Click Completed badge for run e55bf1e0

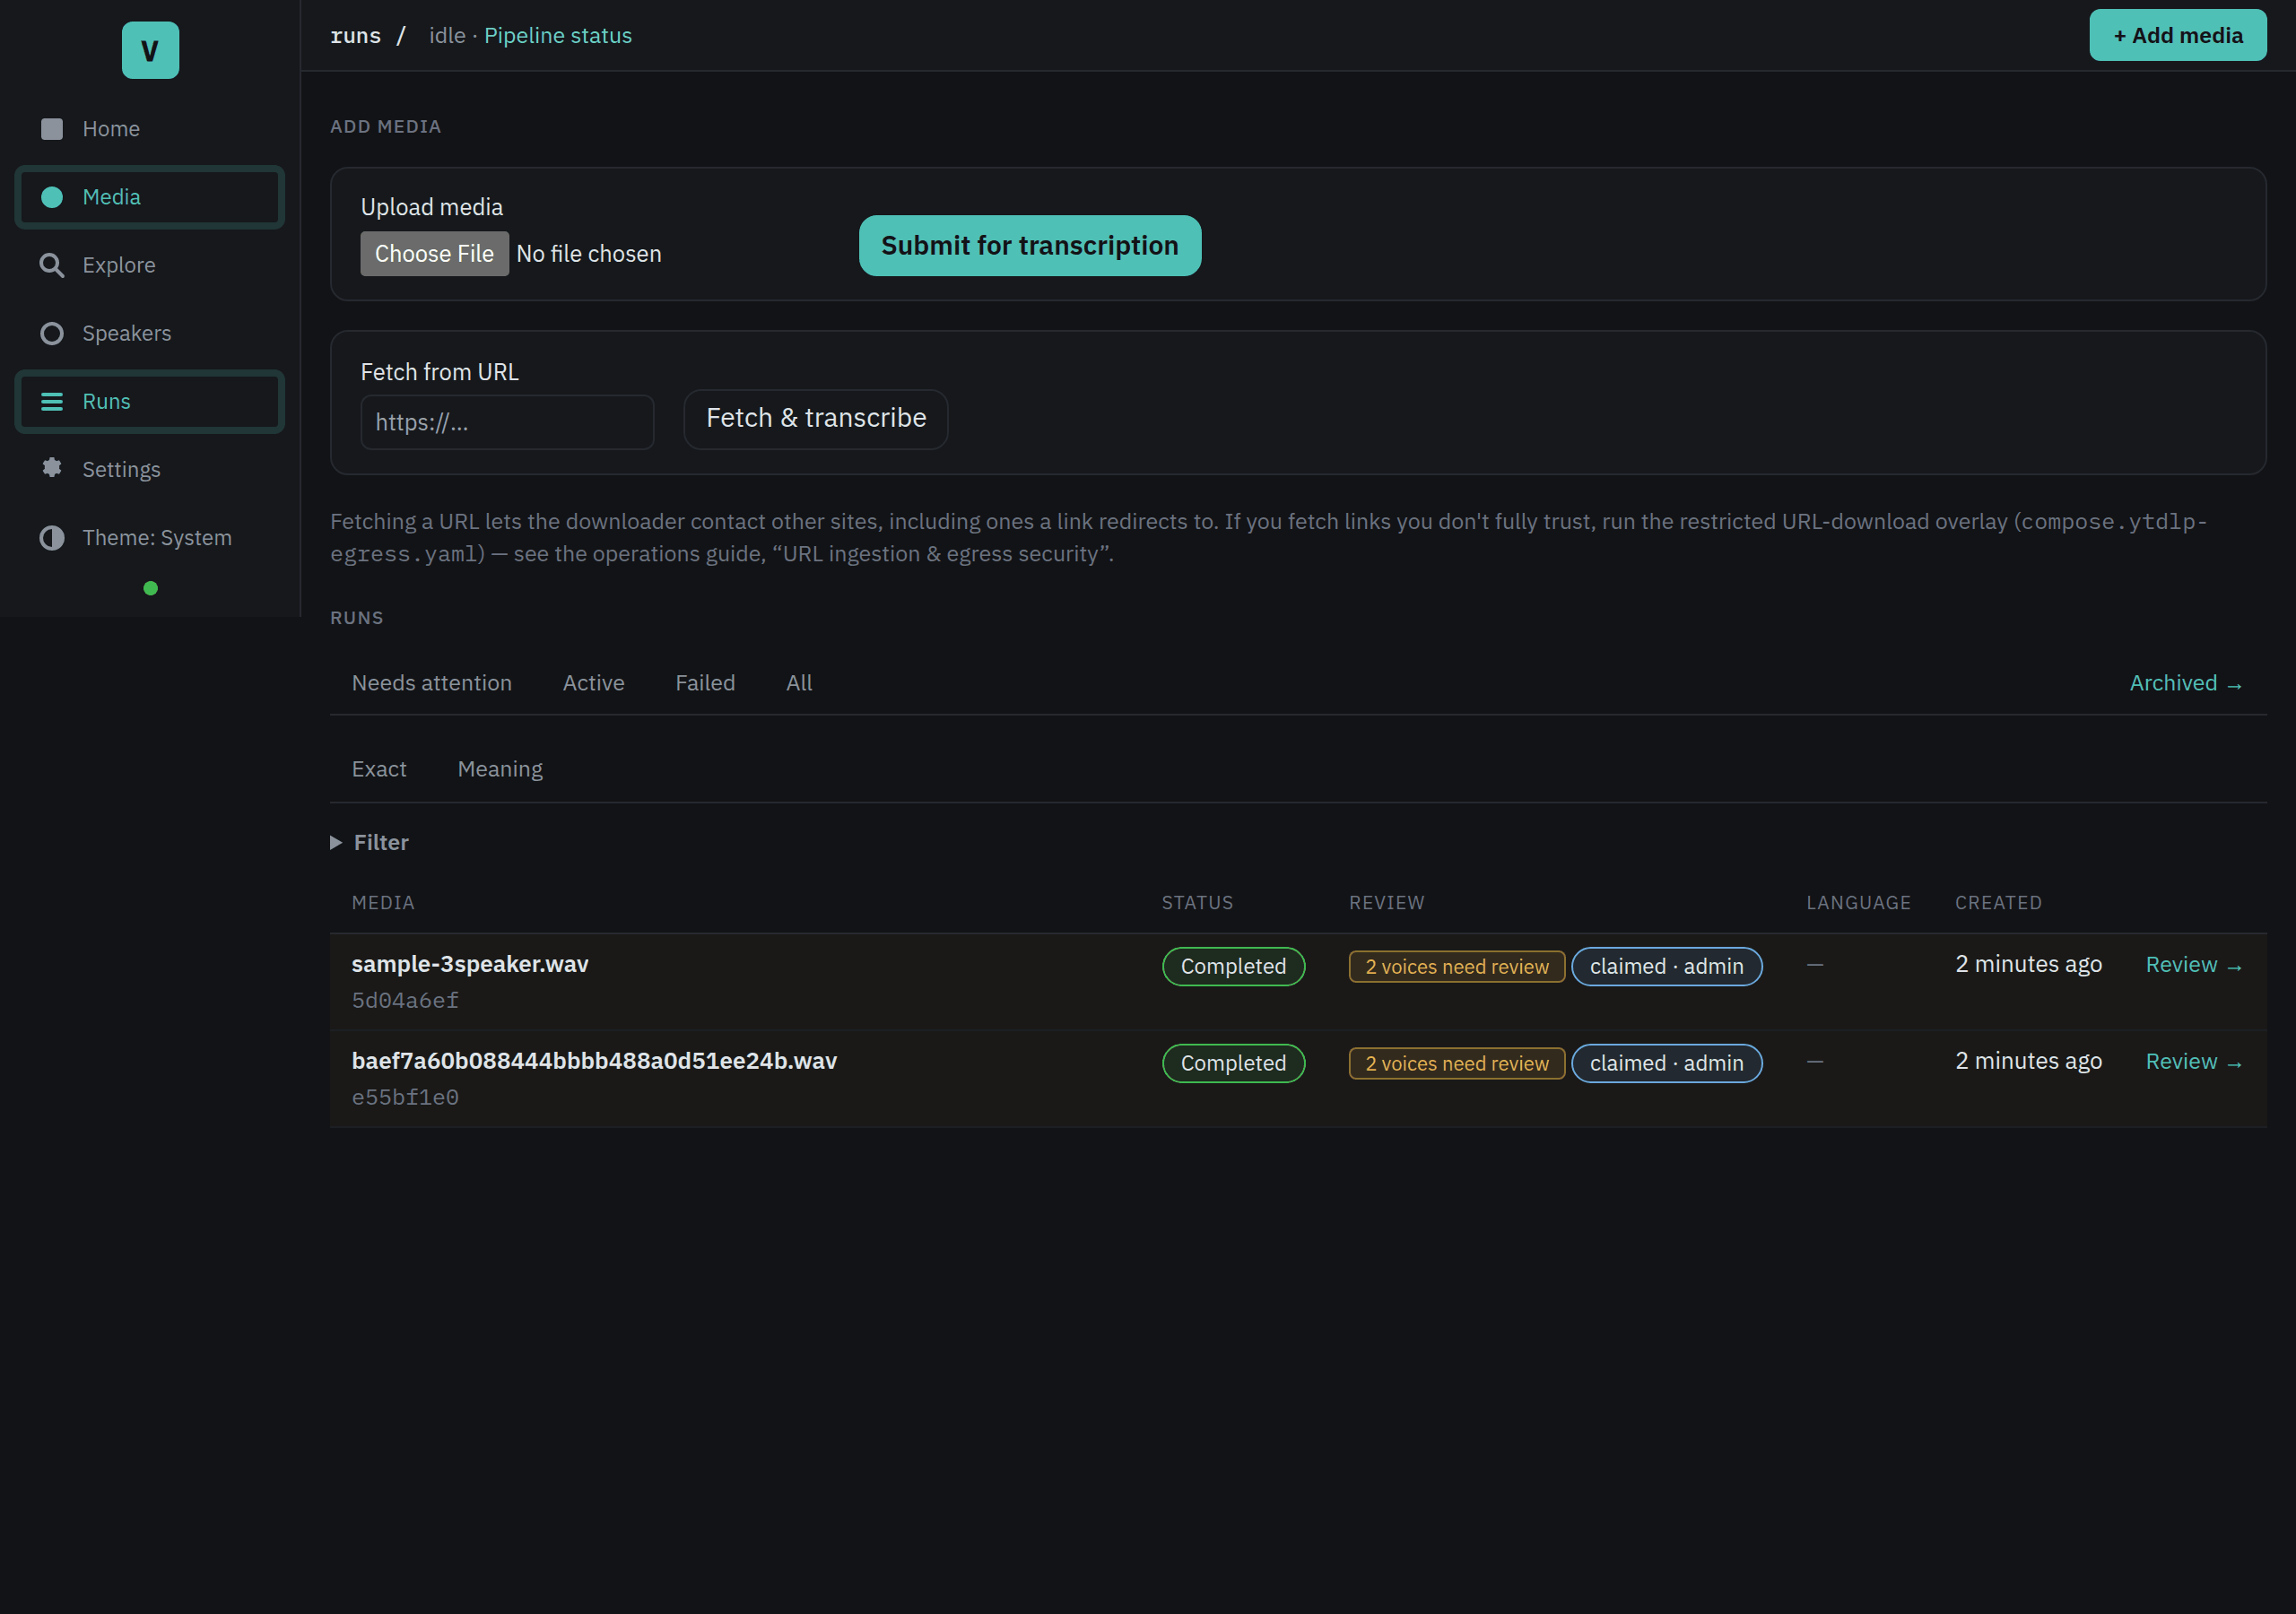pyautogui.click(x=1233, y=1063)
